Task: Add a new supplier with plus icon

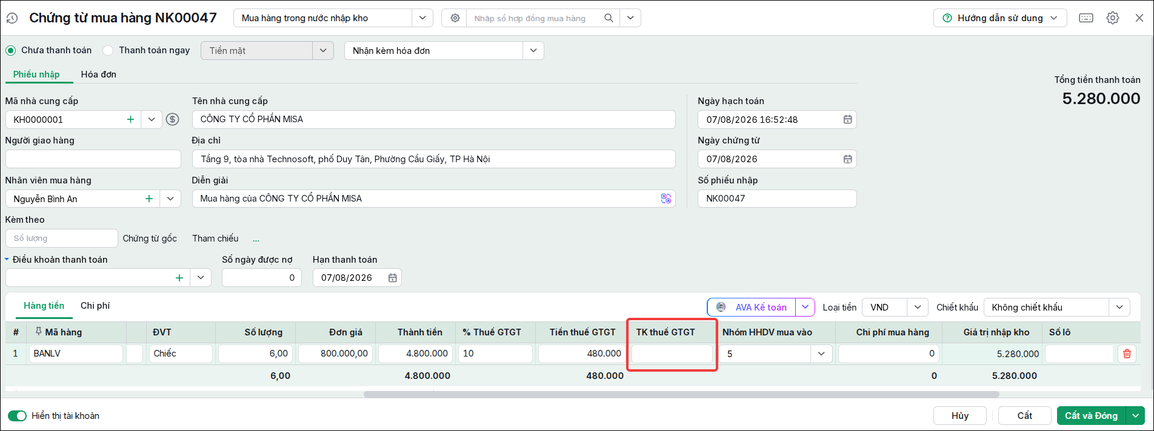Action: coord(130,119)
